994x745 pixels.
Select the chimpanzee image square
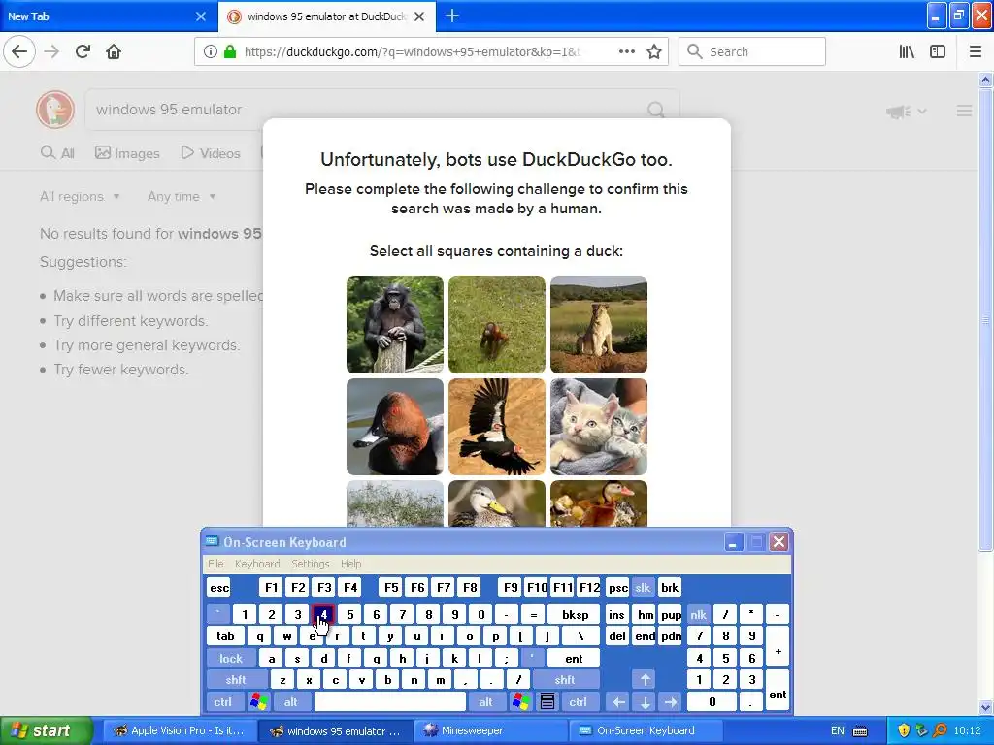pos(395,325)
